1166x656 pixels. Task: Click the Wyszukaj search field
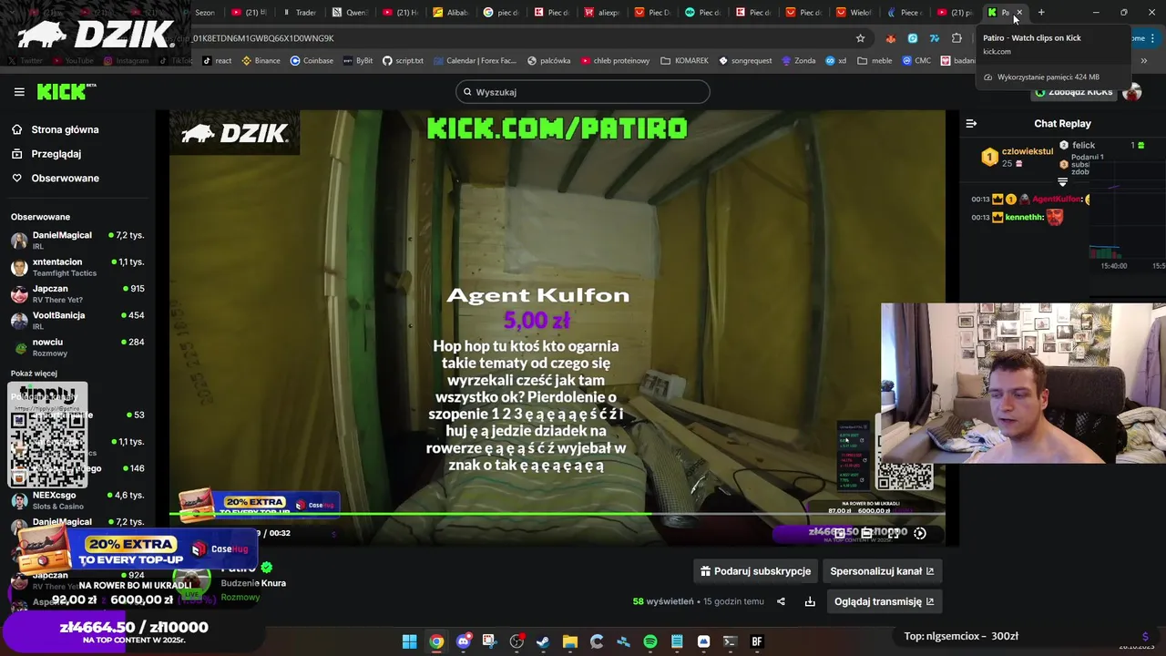pos(583,92)
